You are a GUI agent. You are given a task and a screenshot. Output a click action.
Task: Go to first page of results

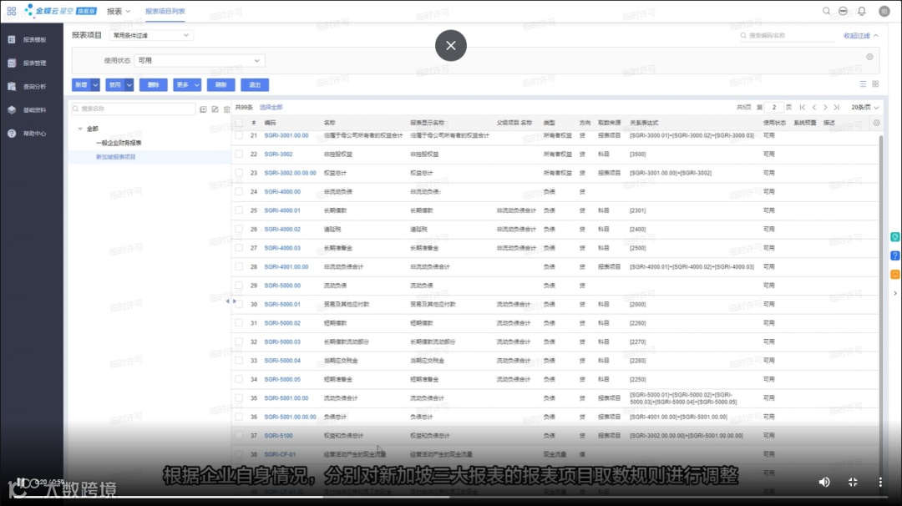(803, 108)
